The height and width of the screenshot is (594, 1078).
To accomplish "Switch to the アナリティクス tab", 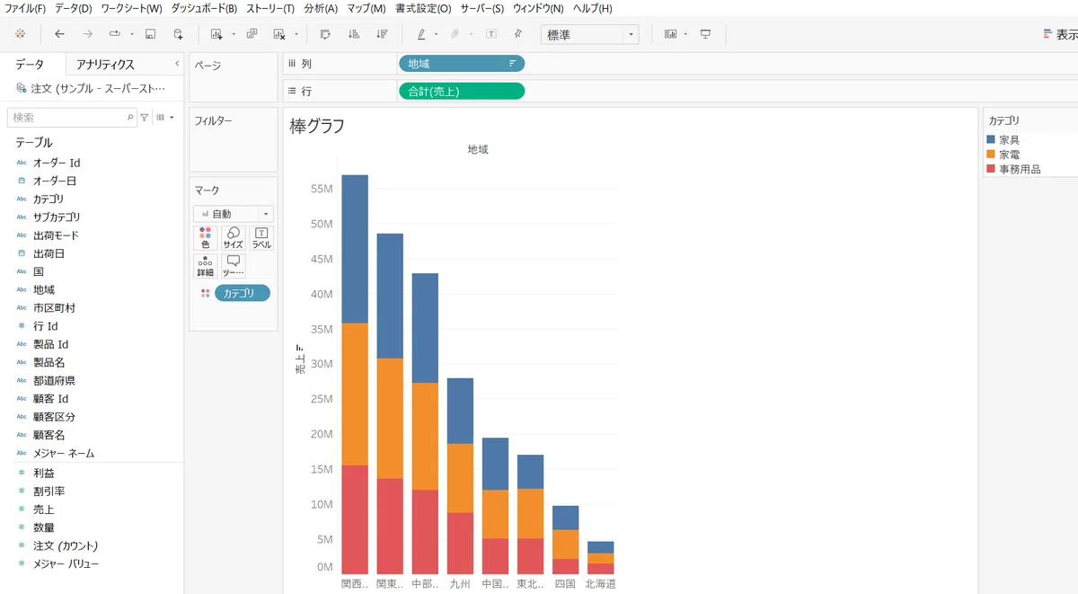I will (x=105, y=65).
